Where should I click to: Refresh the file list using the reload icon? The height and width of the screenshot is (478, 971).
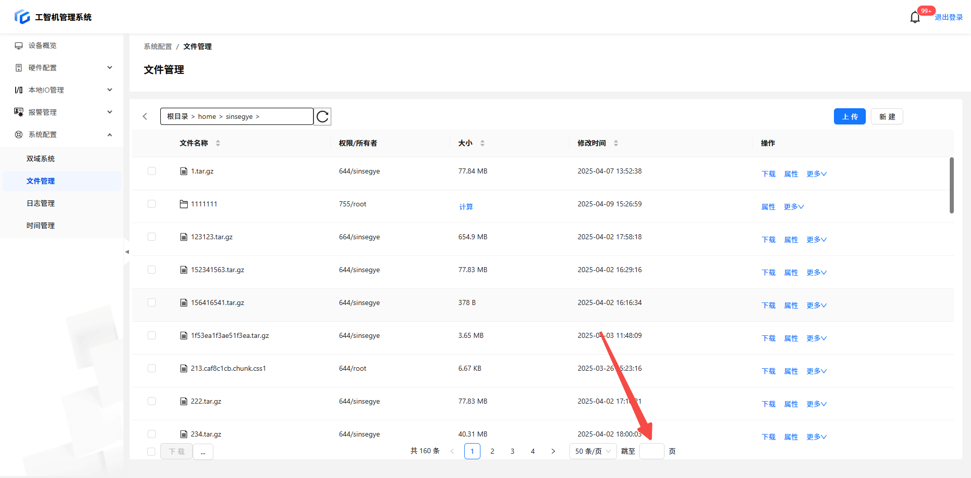coord(322,117)
